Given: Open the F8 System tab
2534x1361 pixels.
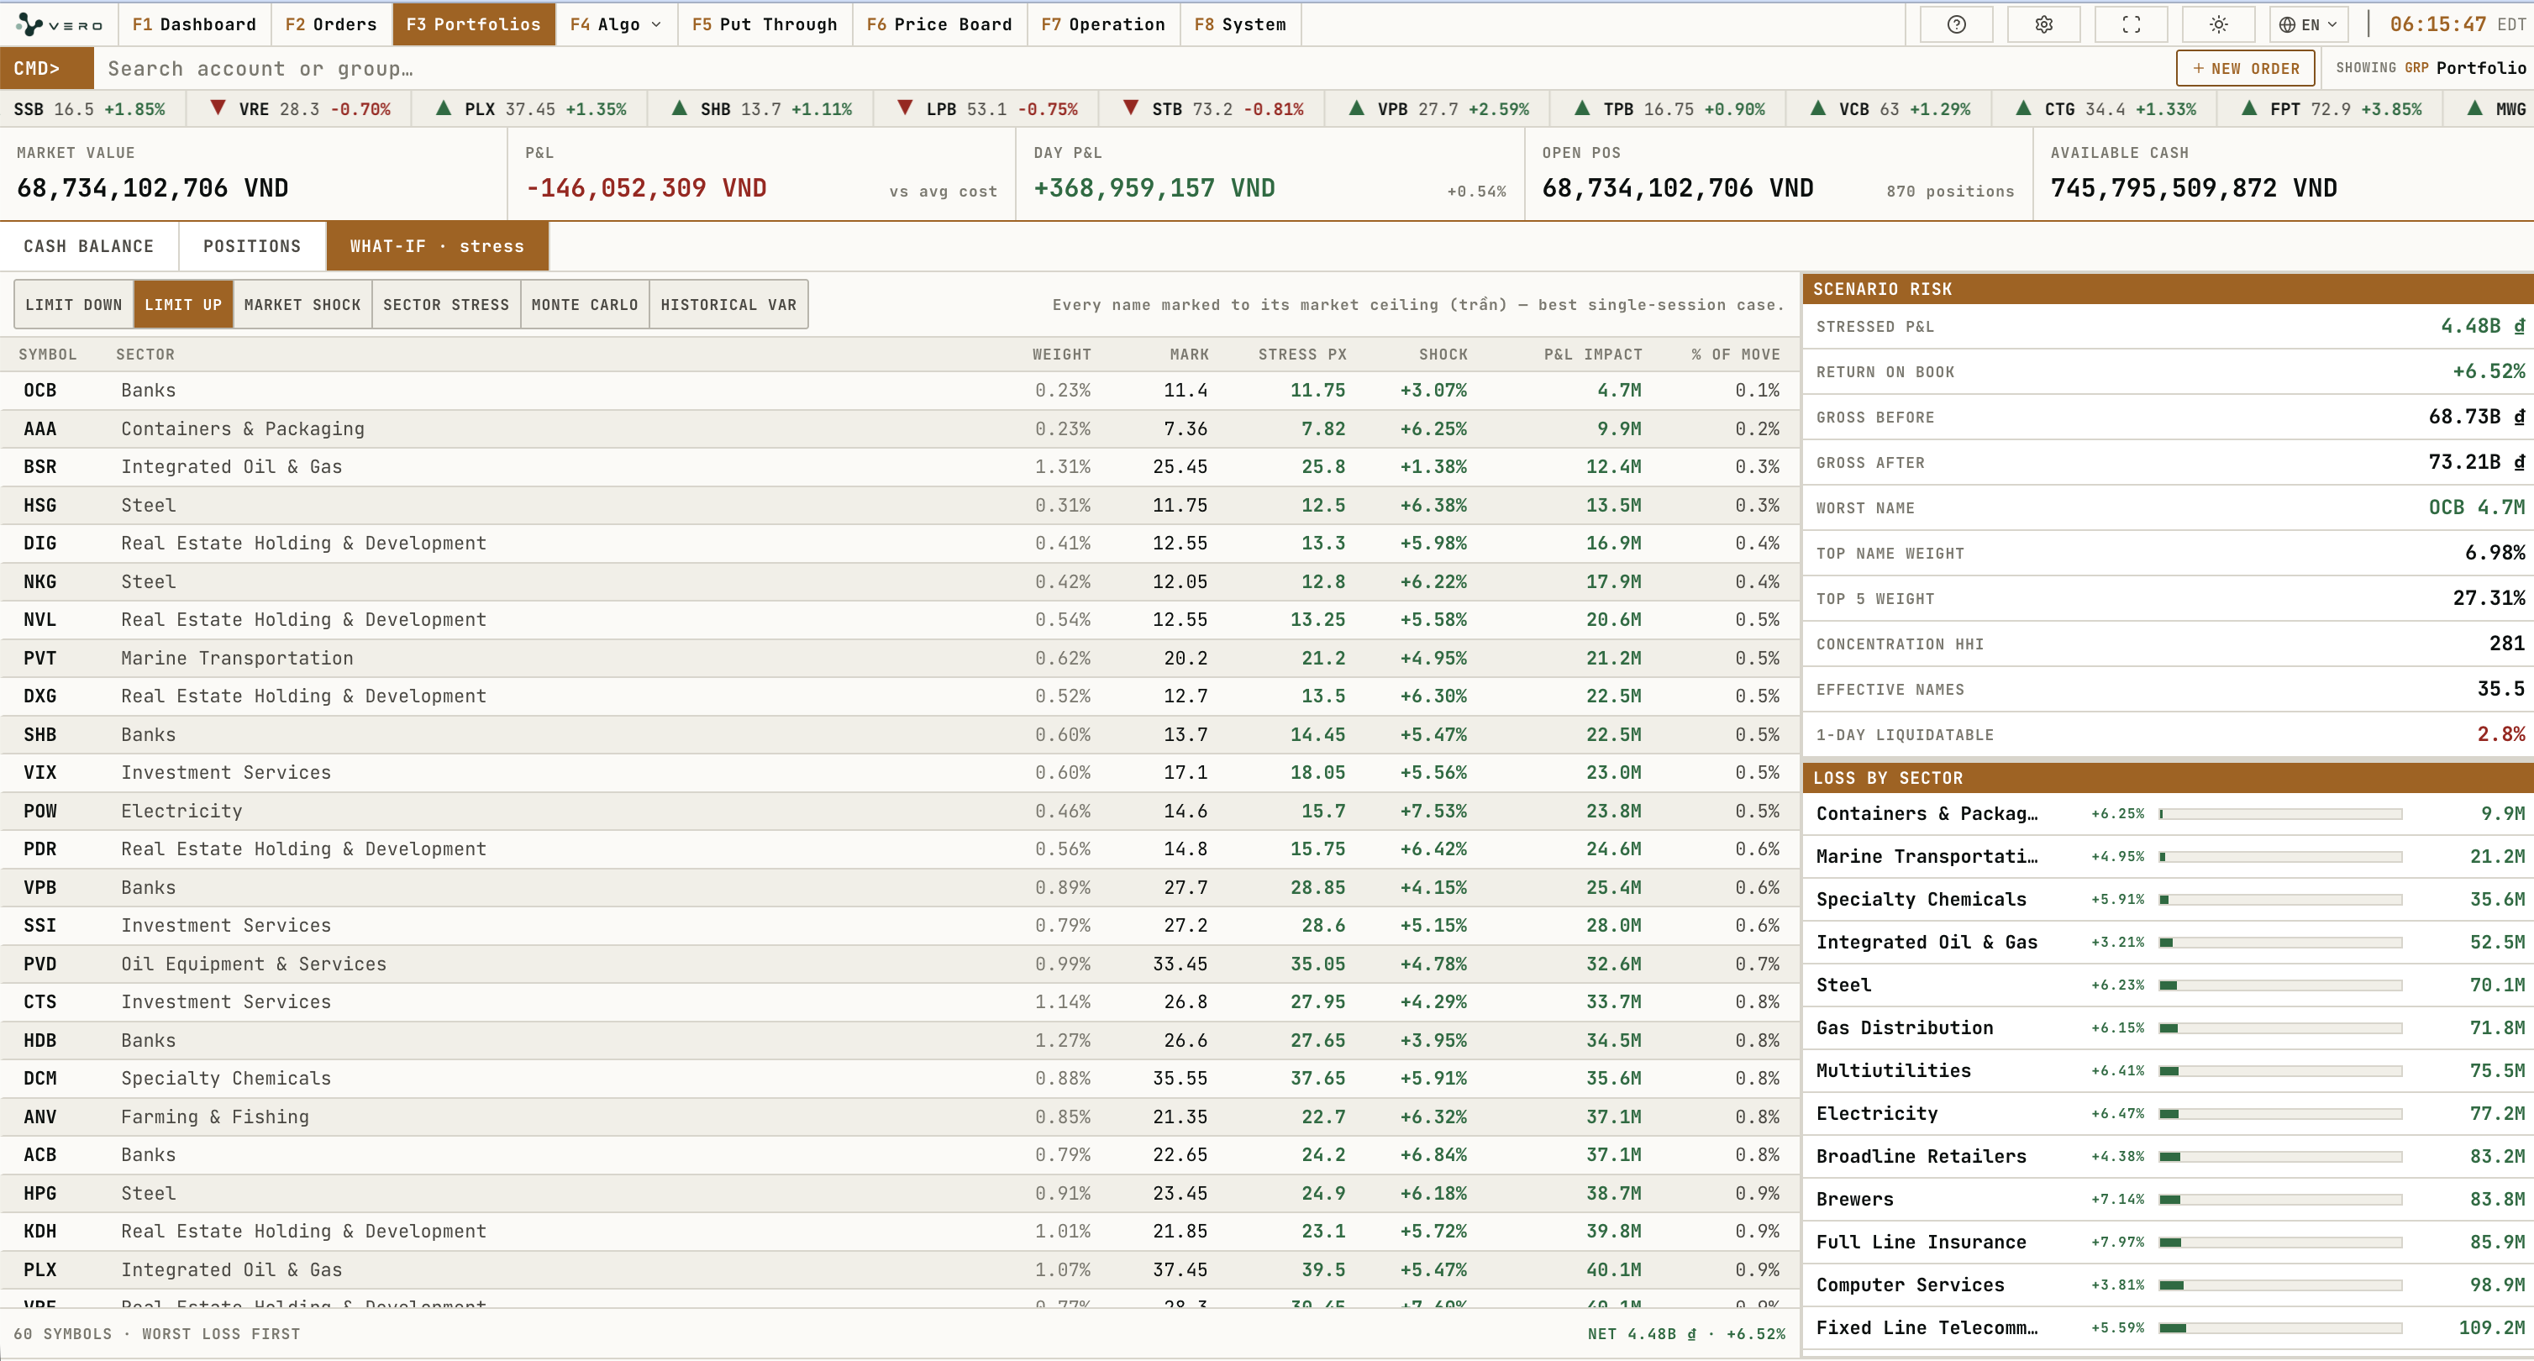Looking at the screenshot, I should click(x=1239, y=24).
